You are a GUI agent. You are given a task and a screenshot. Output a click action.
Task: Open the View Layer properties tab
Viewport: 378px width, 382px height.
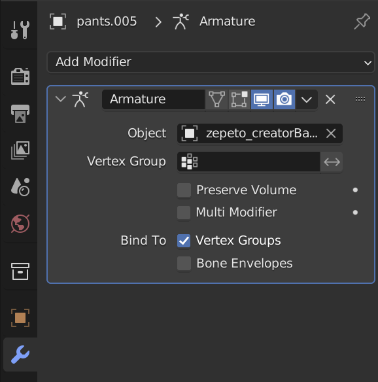[x=20, y=150]
